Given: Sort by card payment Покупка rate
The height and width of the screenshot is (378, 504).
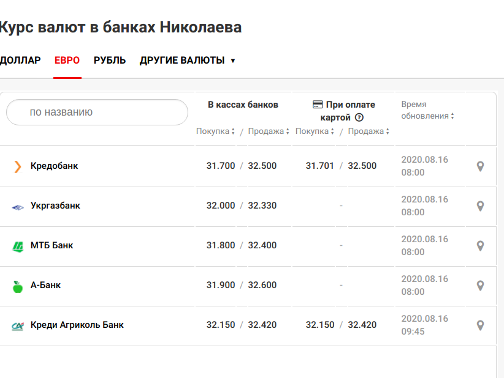Looking at the screenshot, I should pos(315,131).
